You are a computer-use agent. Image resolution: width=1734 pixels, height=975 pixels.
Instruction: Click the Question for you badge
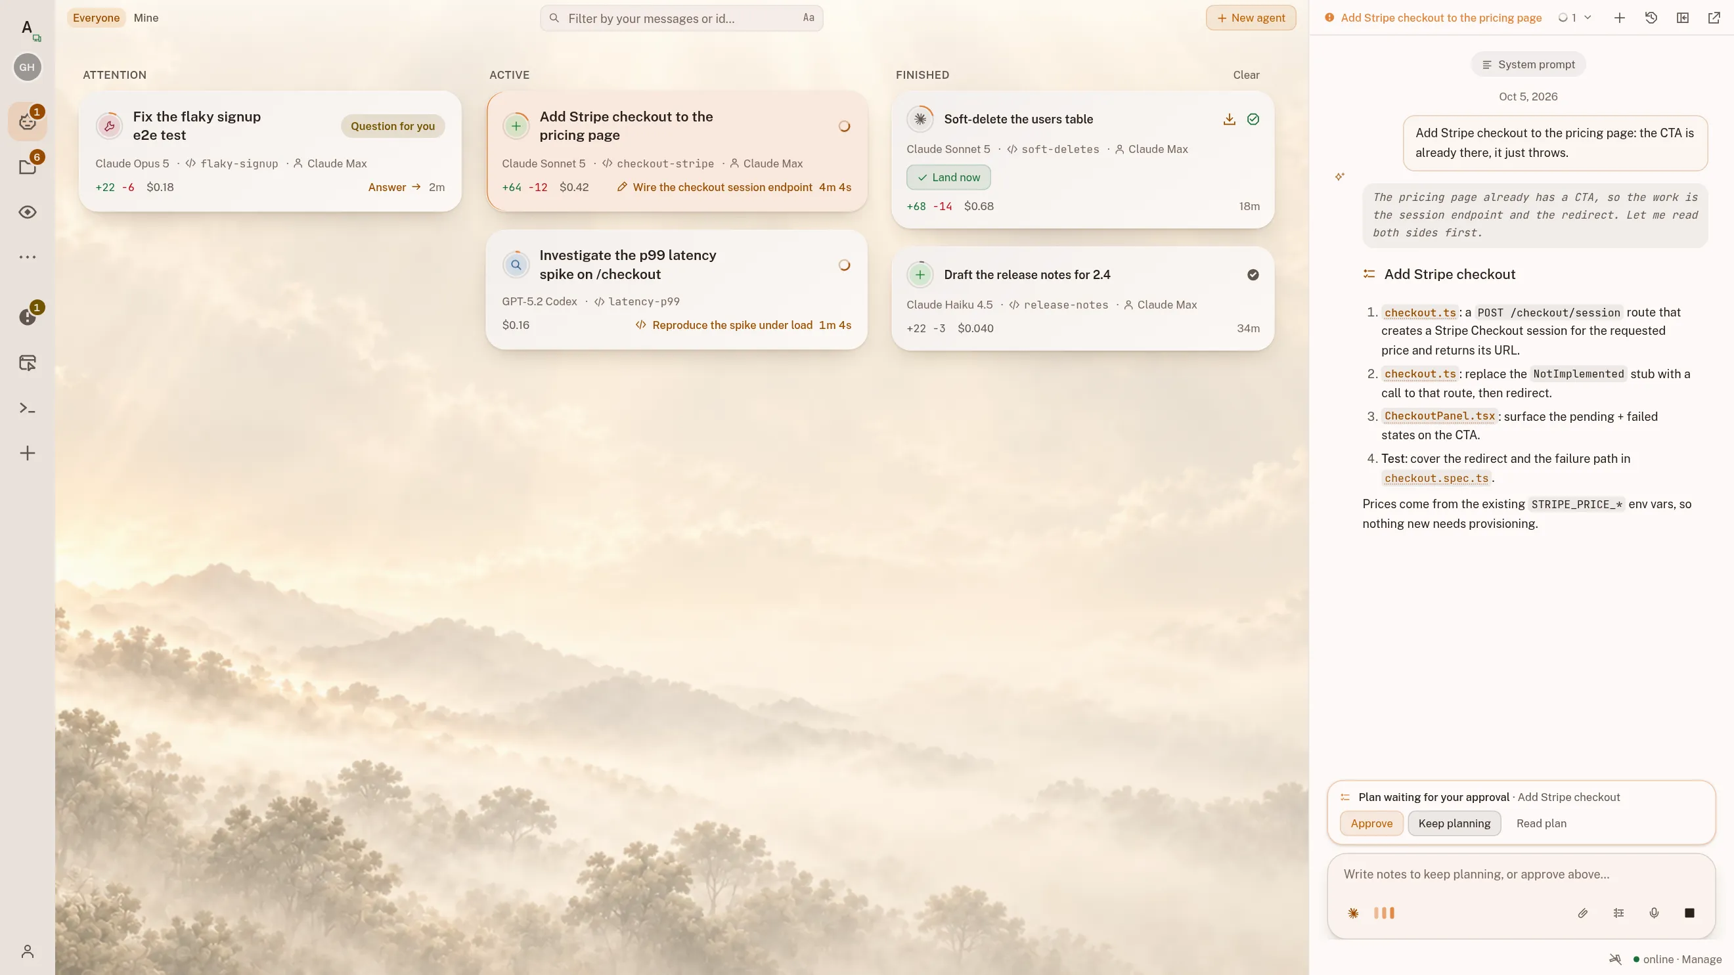(392, 126)
